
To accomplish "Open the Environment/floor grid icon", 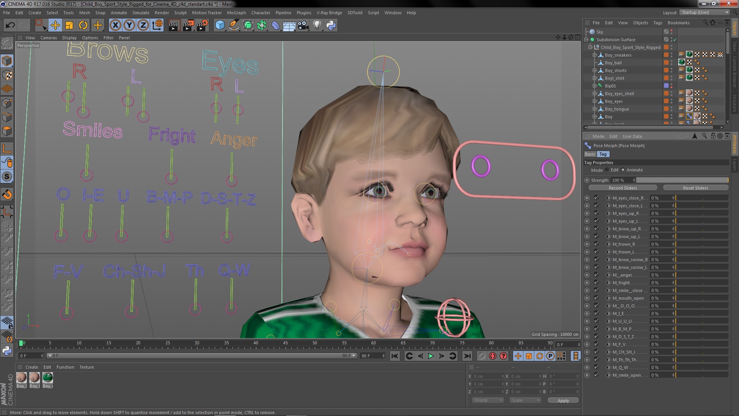I will [289, 25].
